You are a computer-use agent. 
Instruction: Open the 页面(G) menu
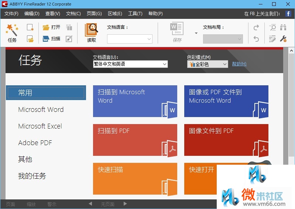(94, 14)
